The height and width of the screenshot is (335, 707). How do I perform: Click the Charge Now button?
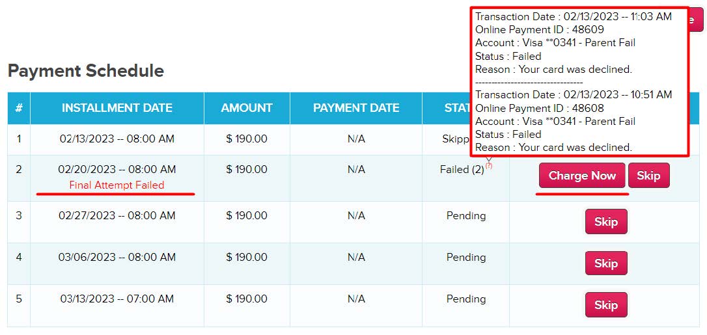[x=582, y=176]
